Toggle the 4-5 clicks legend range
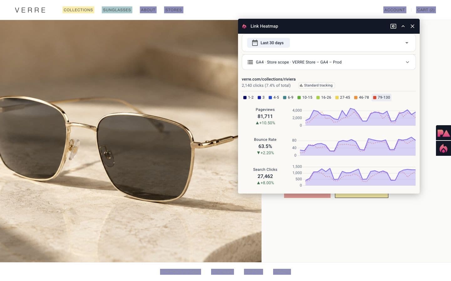The height and width of the screenshot is (281, 451). tap(274, 97)
